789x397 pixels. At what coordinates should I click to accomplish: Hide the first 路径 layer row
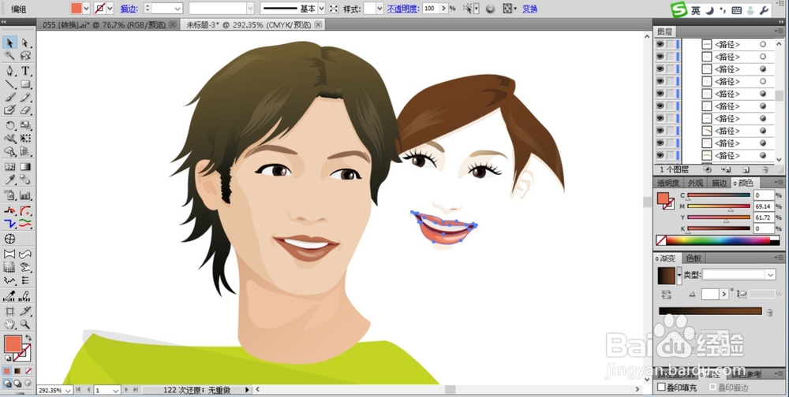coord(660,44)
